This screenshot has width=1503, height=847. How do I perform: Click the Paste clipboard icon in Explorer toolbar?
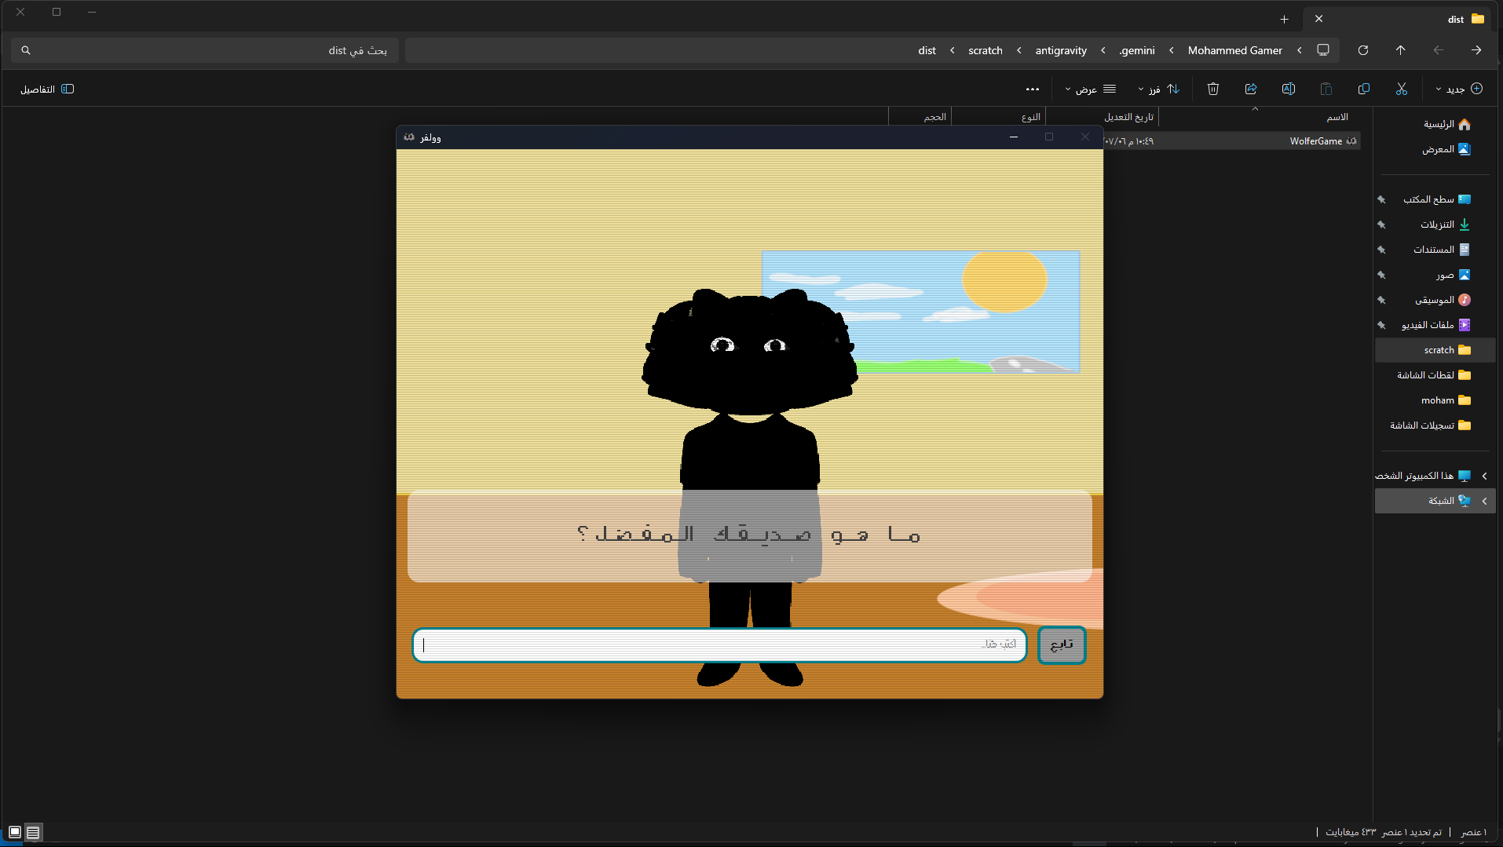pos(1326,89)
